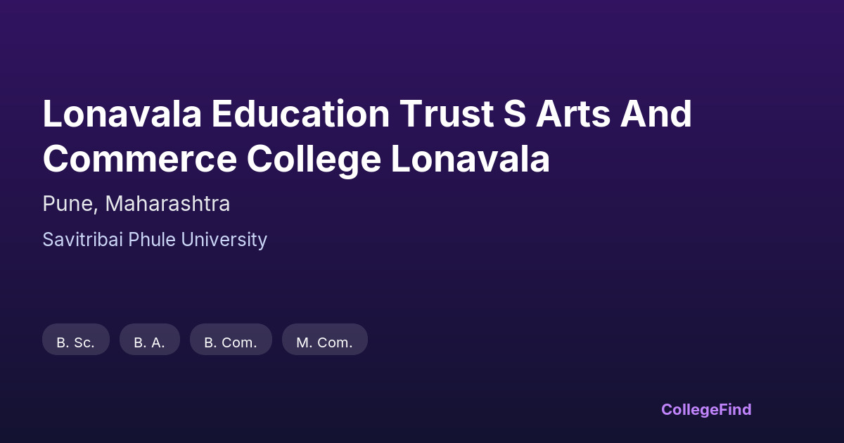
Task: Click the word 'Trust' in the heading
Action: tap(446, 114)
